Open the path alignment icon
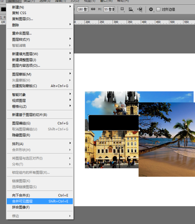Viewport: 195px width, 224px height. tap(131, 9)
